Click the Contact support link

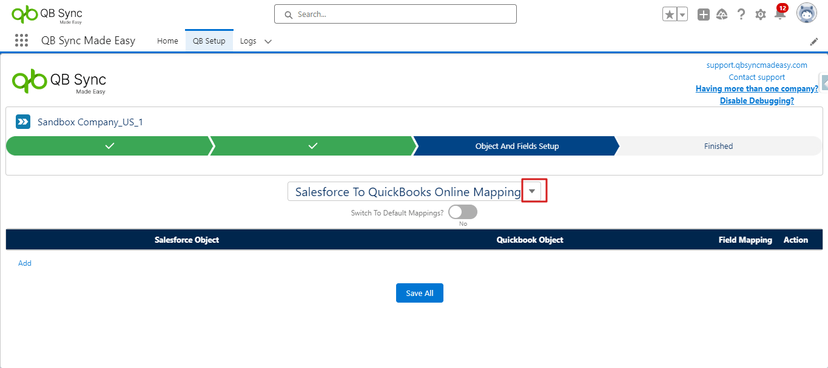coord(756,77)
